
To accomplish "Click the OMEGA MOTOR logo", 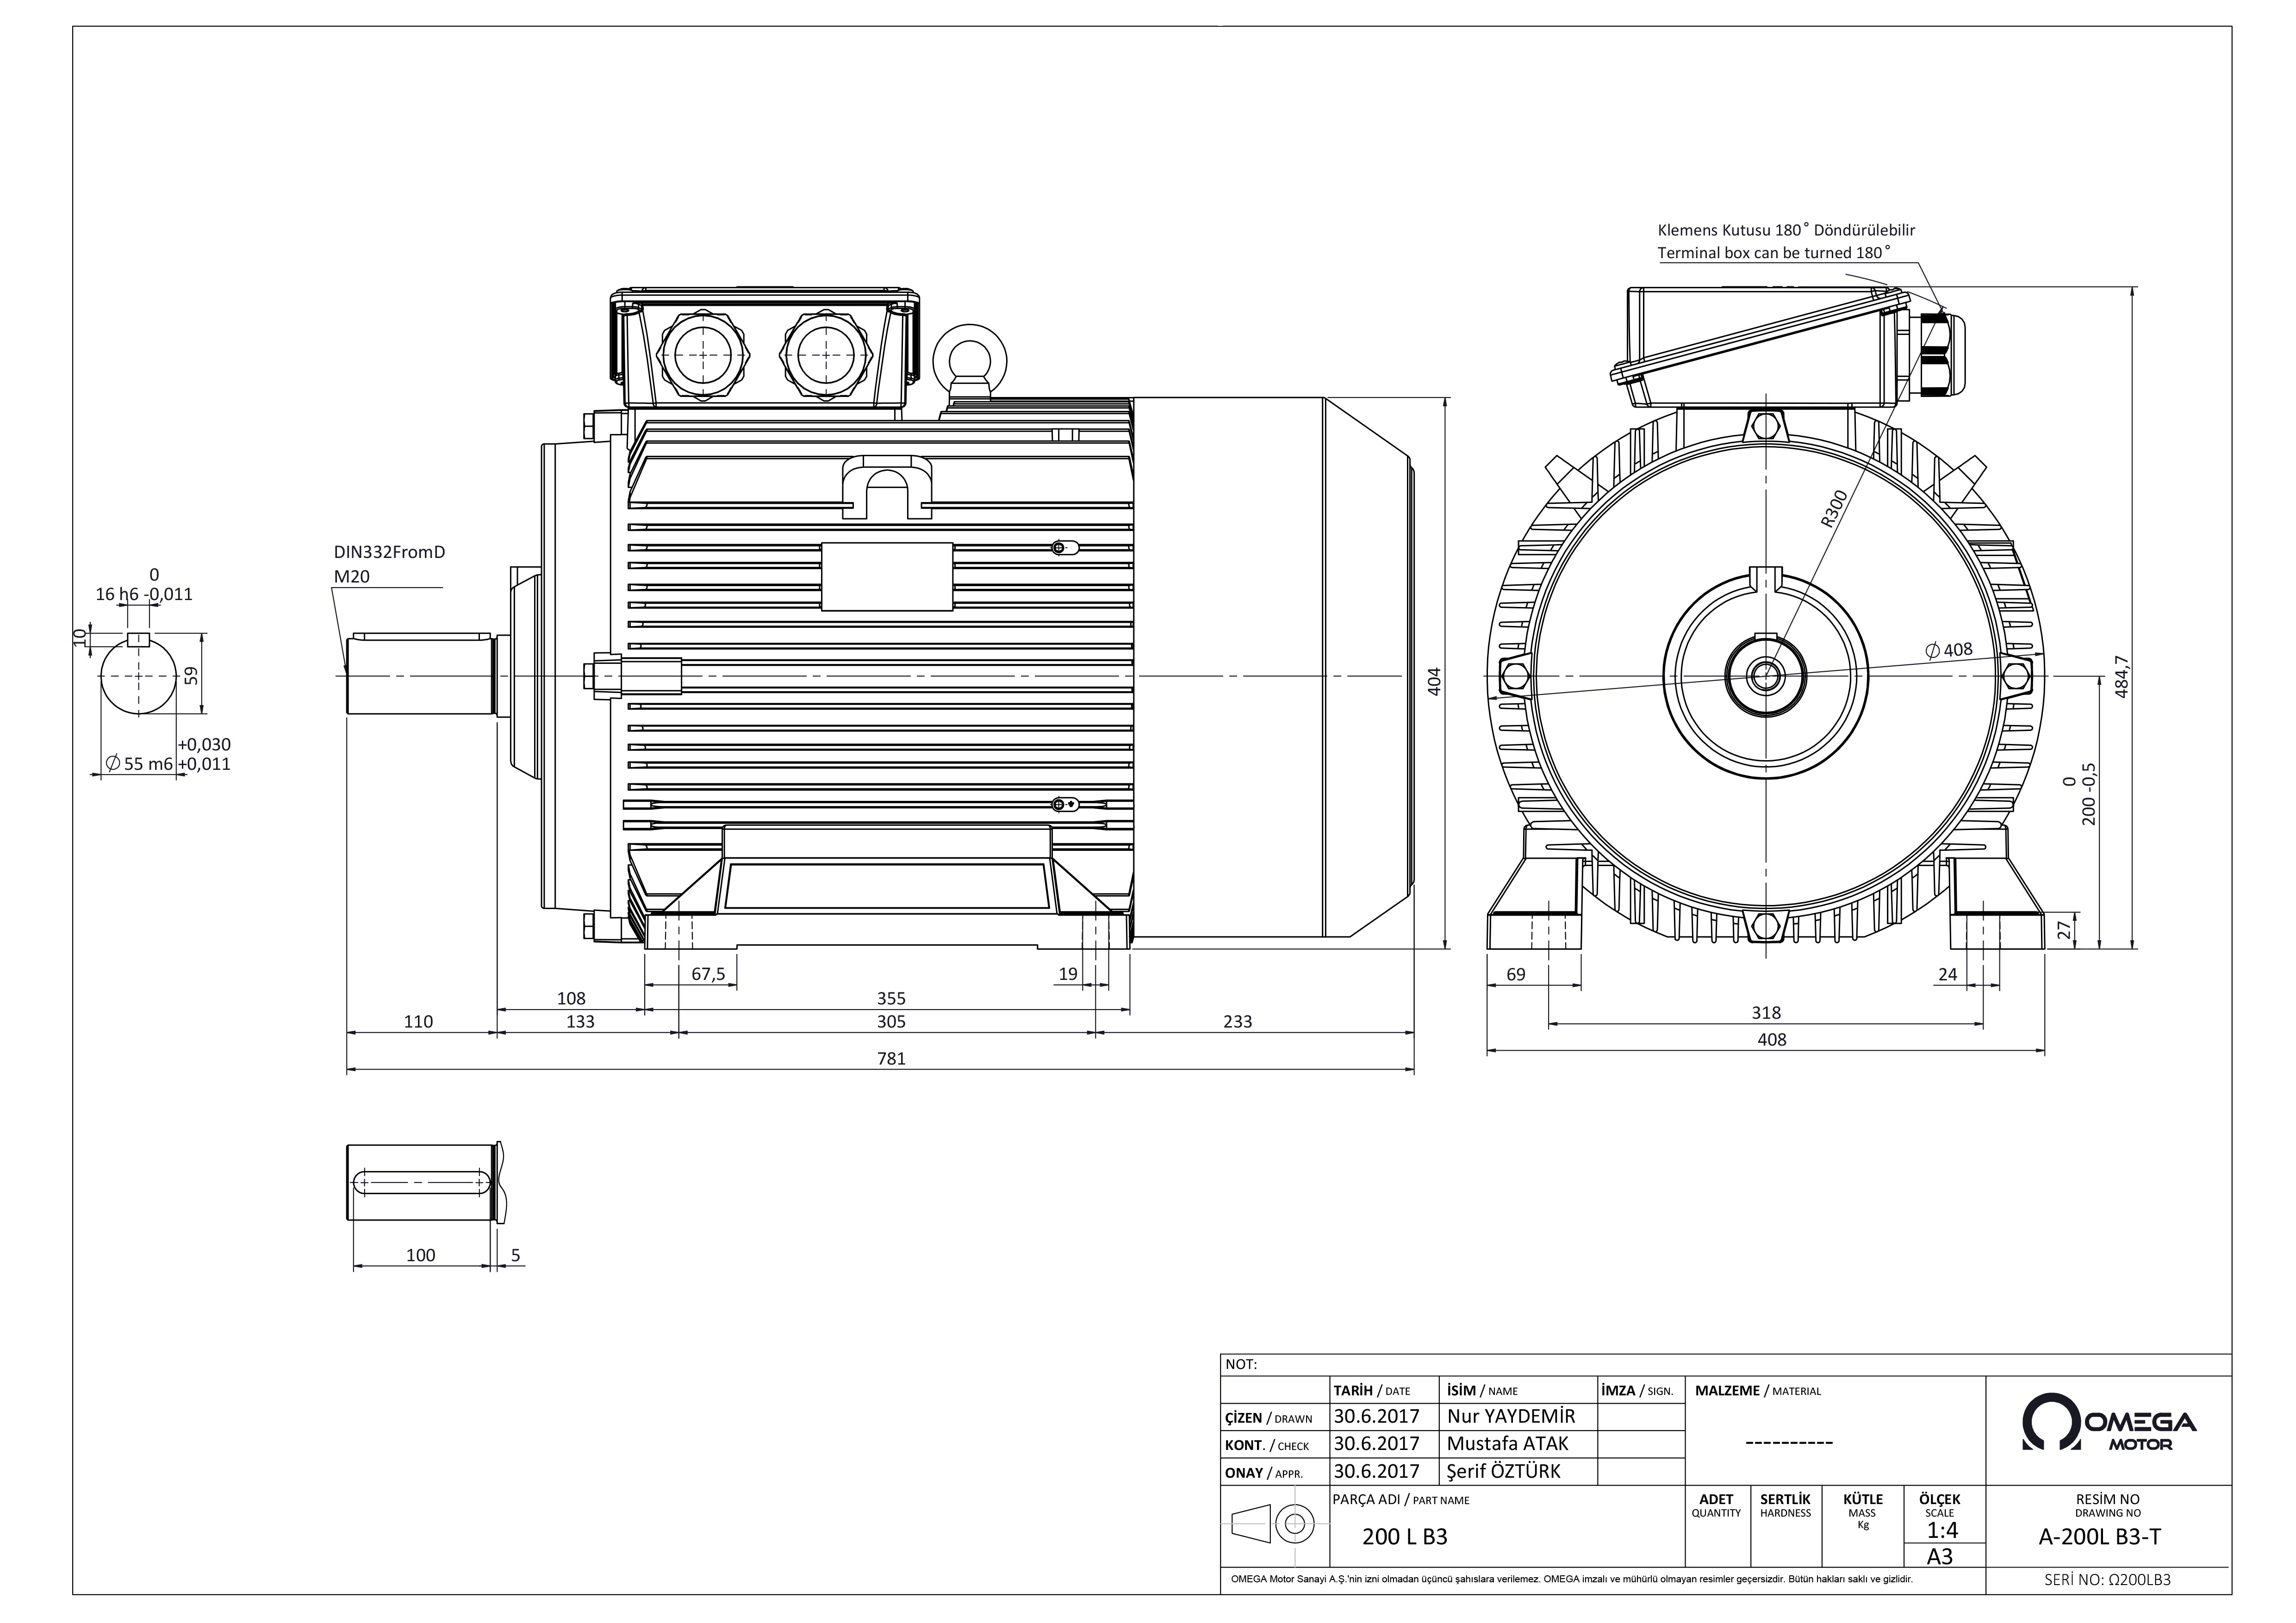I will tap(2108, 1423).
